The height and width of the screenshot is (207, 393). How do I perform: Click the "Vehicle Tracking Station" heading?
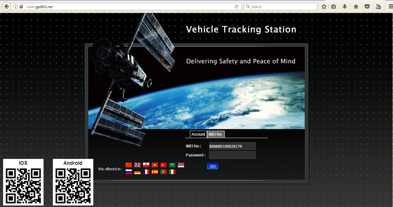coord(241,29)
